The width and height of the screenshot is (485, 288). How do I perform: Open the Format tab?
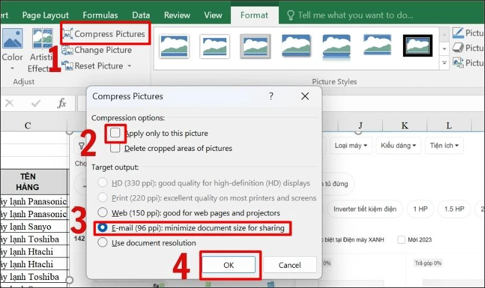coord(254,15)
